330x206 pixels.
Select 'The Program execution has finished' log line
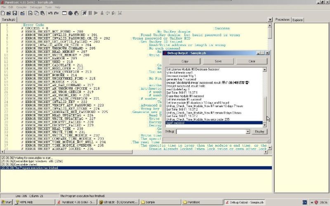pyautogui.click(x=136, y=168)
